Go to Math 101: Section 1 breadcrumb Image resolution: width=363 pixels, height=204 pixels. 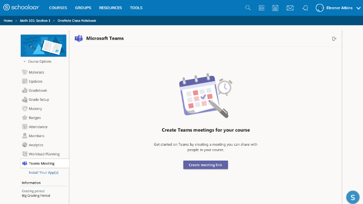point(35,21)
